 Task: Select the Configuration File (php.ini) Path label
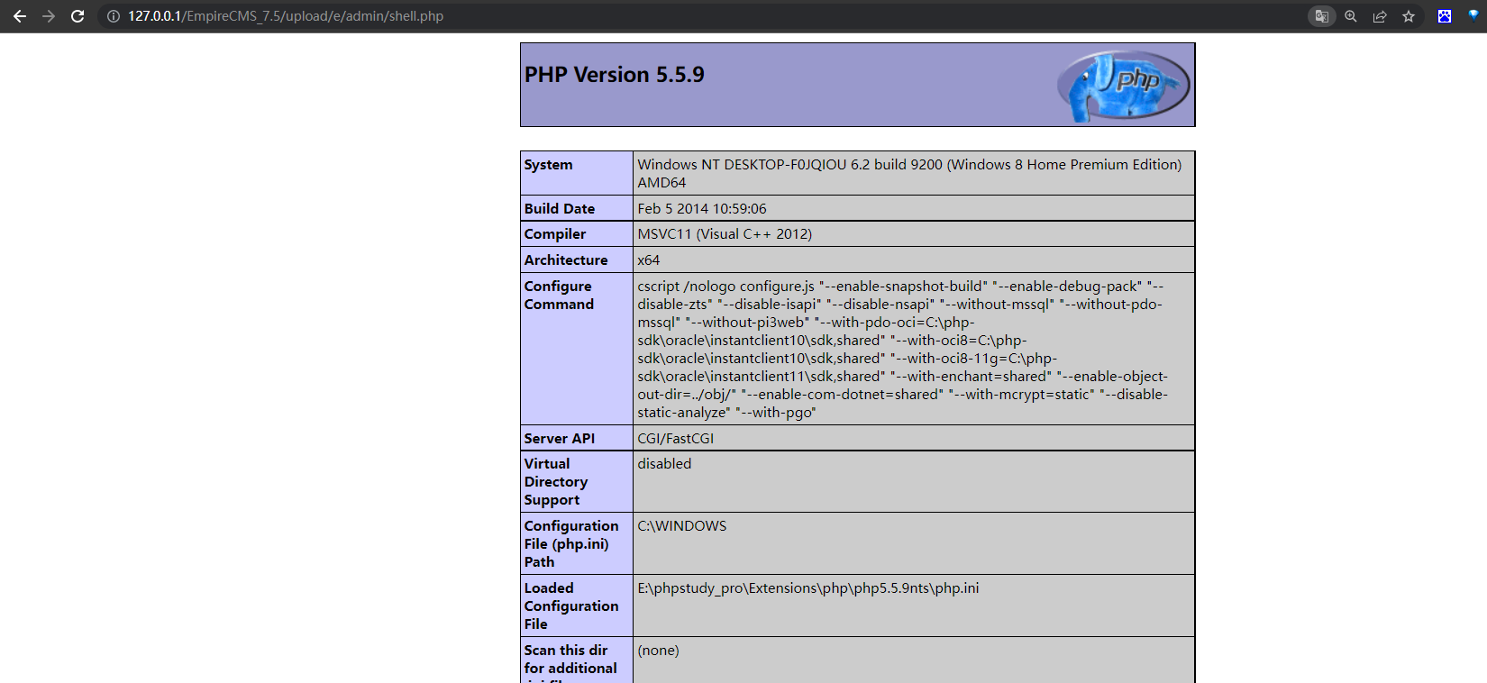click(x=571, y=544)
